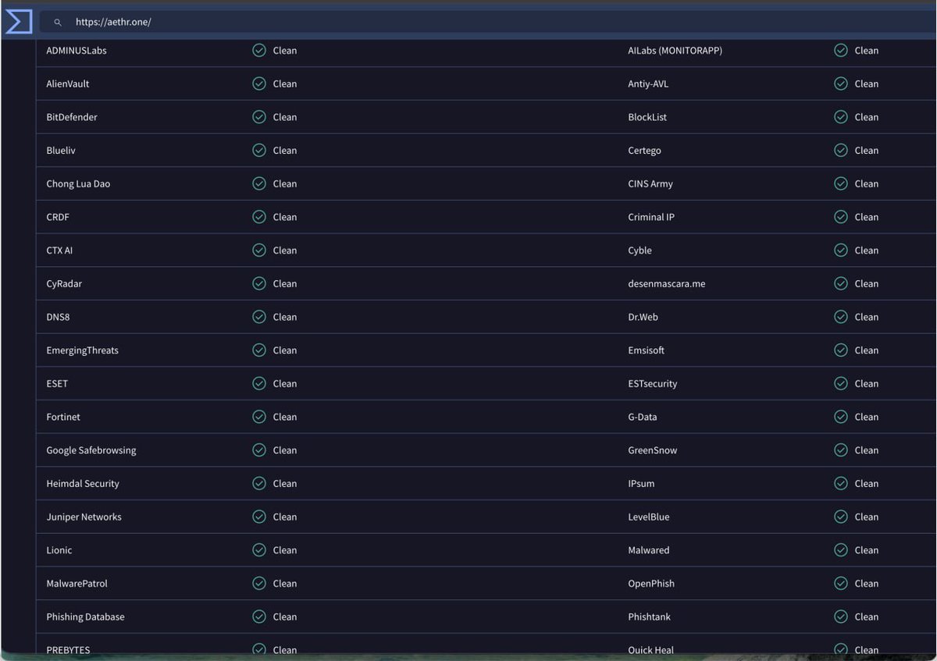
Task: Click the check icon in Antiy-AVL row
Action: (841, 84)
